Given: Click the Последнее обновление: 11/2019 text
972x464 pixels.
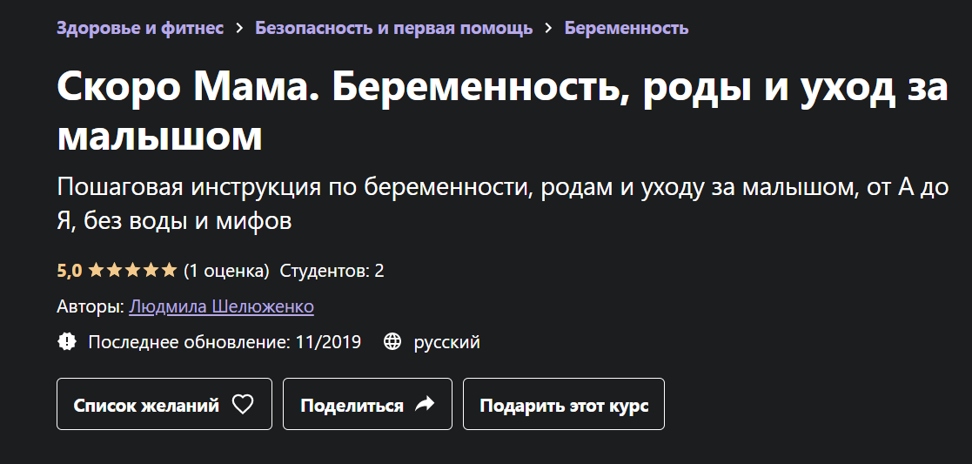Looking at the screenshot, I should [225, 342].
